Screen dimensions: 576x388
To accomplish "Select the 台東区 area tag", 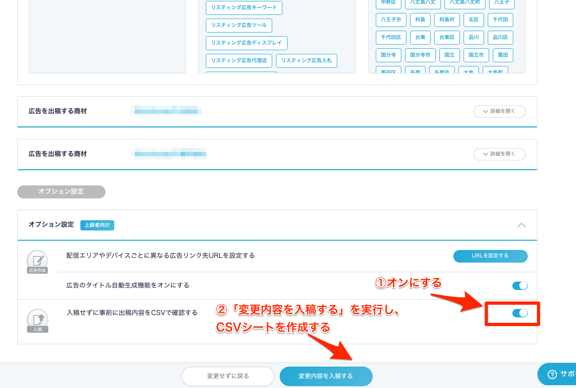I will point(447,37).
